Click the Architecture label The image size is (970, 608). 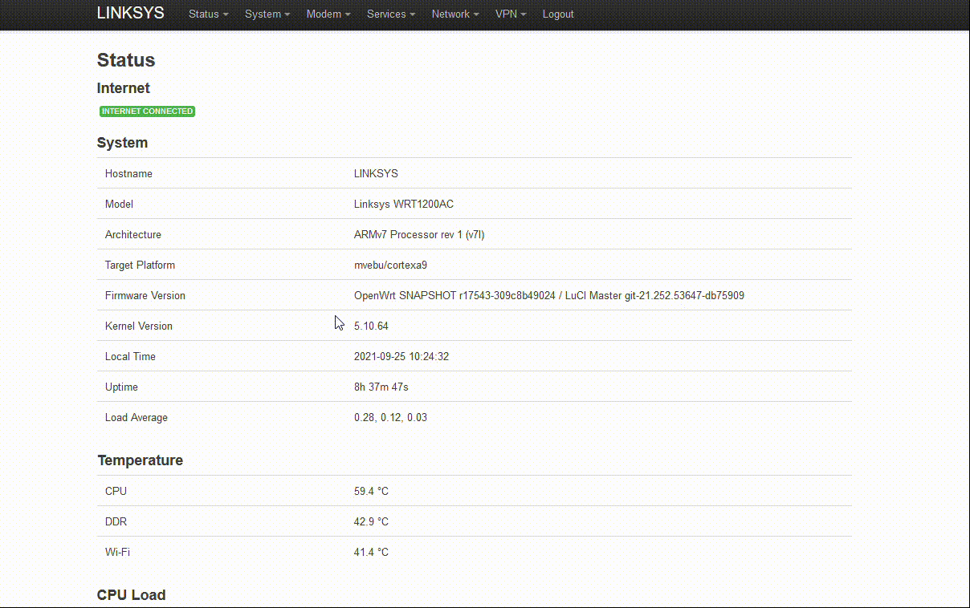(x=133, y=234)
